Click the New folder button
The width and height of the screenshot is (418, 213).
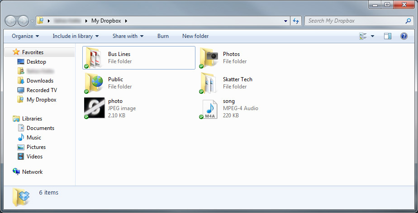point(195,36)
